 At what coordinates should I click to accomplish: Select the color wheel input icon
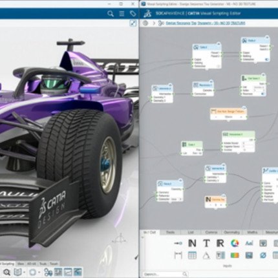(x=235, y=243)
